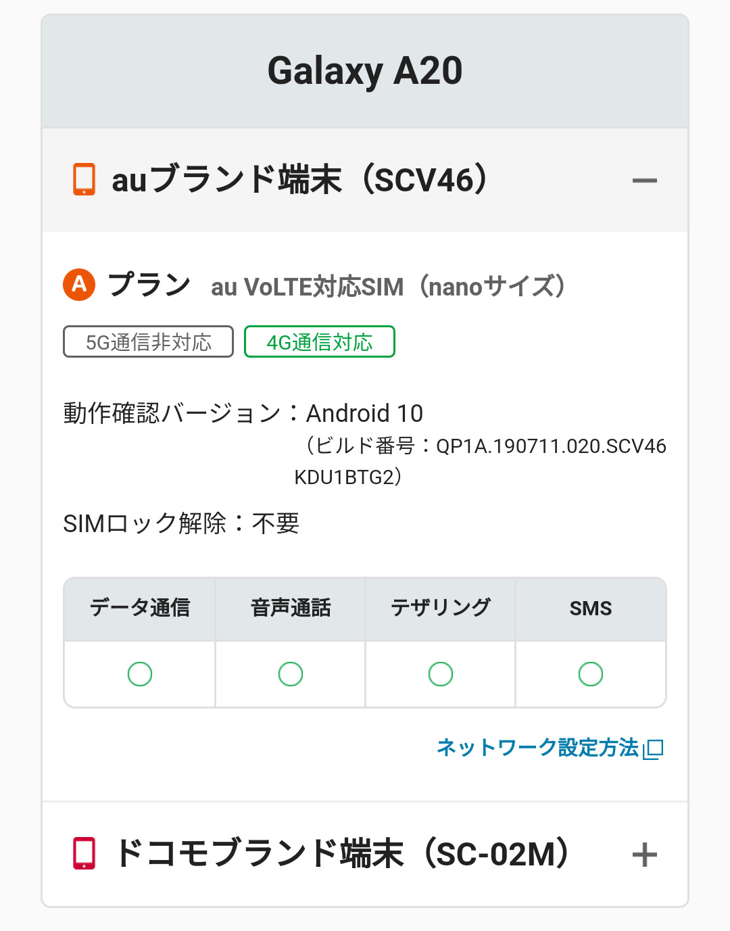Click the orange au phone icon
Viewport: 730px width, 931px height.
(x=84, y=180)
